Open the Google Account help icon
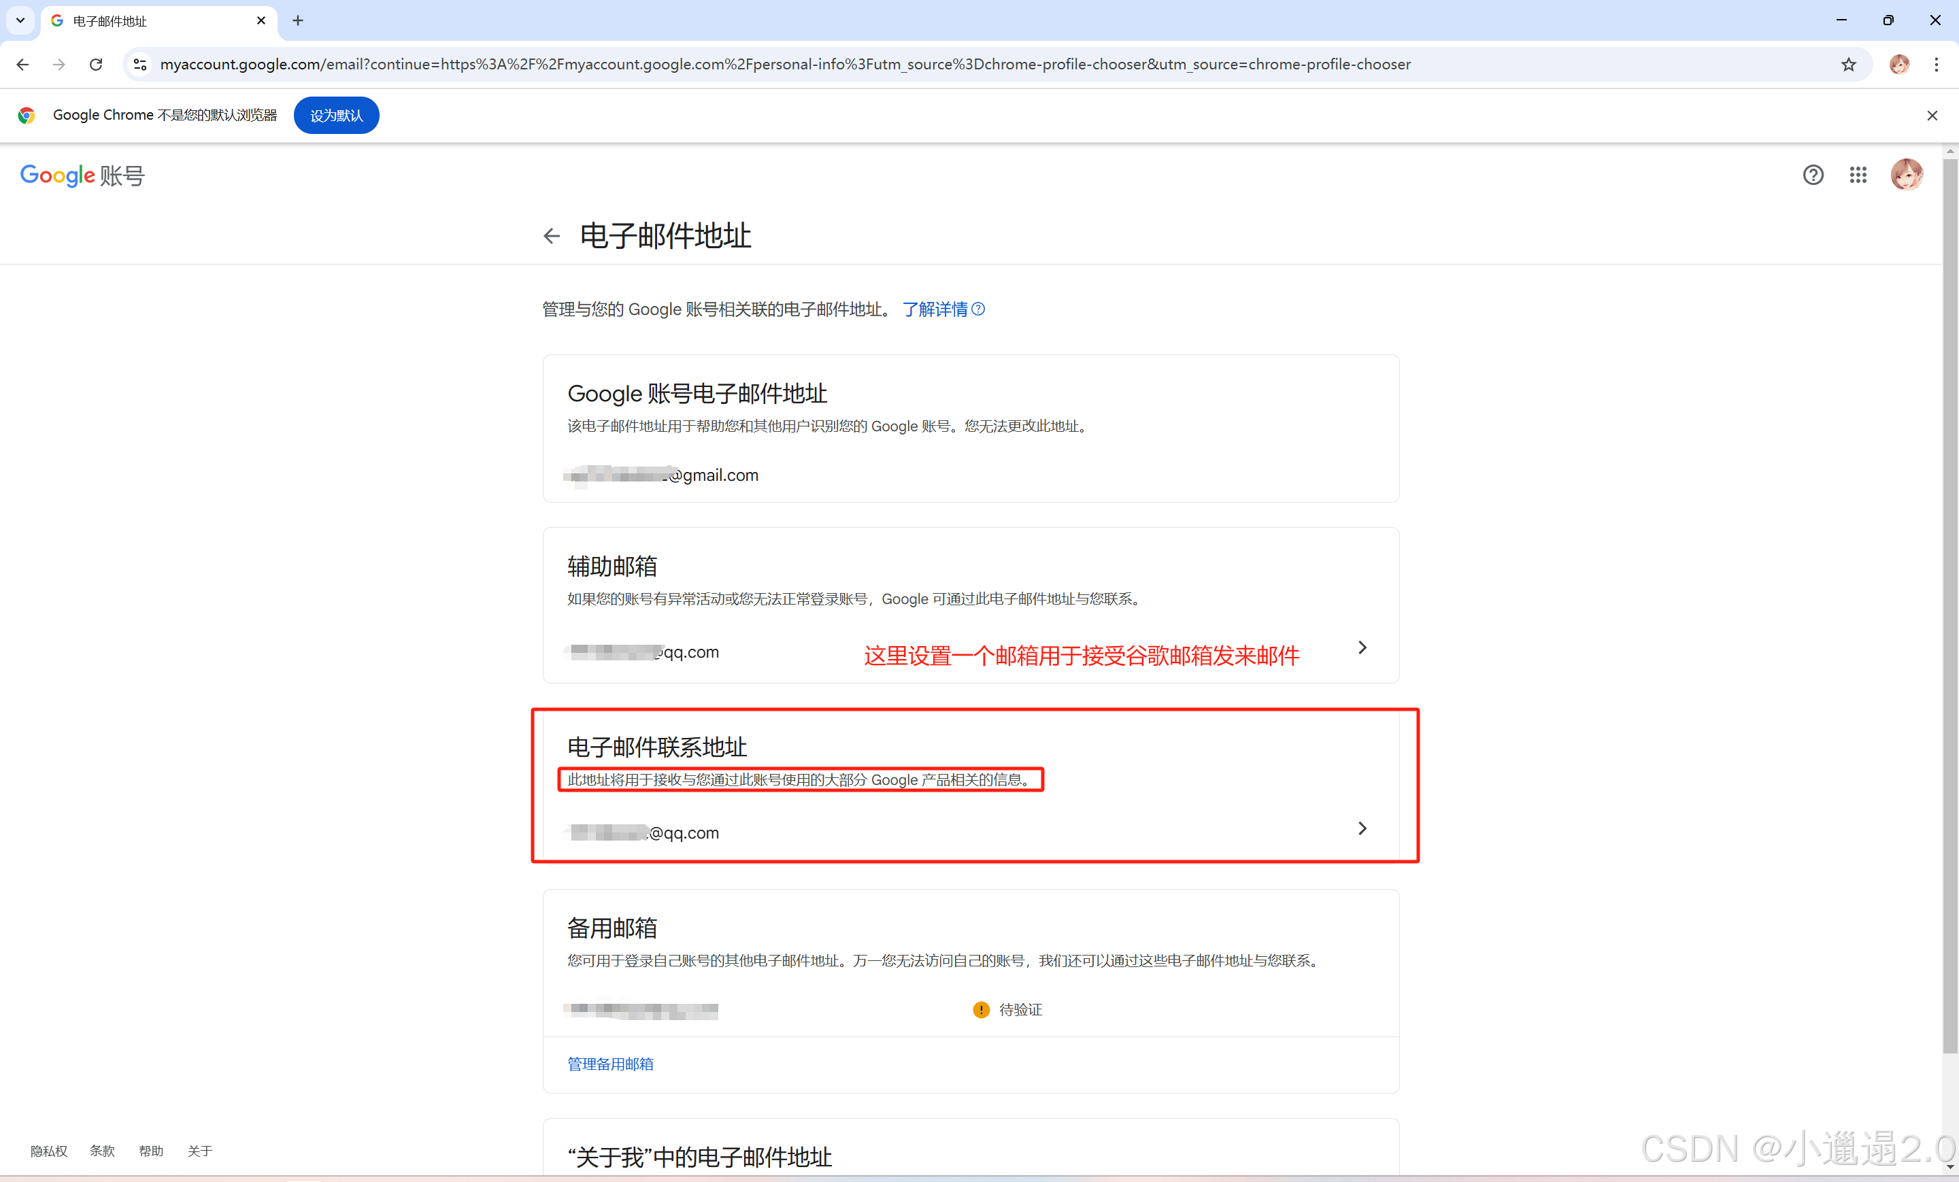The height and width of the screenshot is (1182, 1959). click(x=1813, y=175)
